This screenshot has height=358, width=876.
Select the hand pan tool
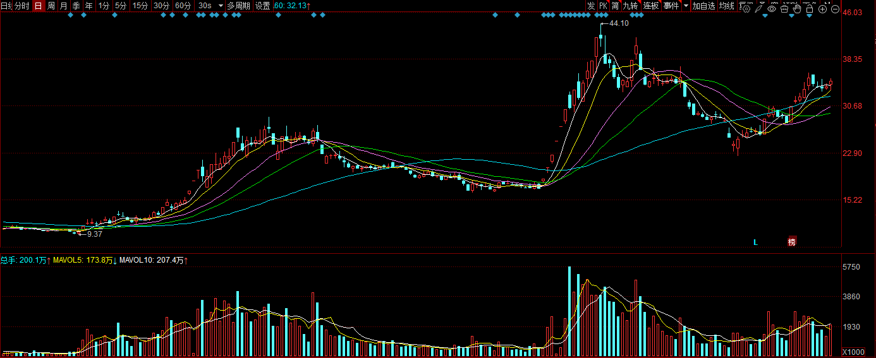coord(797,9)
